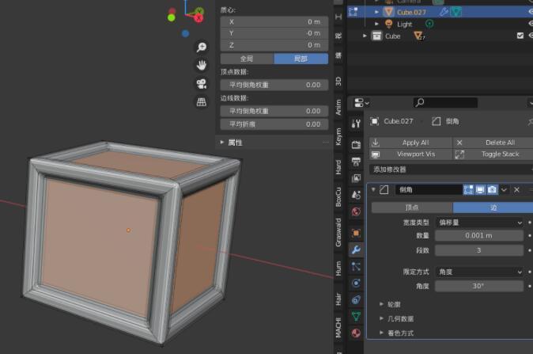Toggle bevel modifier render display

(x=492, y=189)
